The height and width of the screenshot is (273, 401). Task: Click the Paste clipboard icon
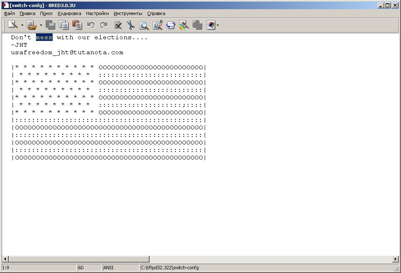tap(77, 25)
